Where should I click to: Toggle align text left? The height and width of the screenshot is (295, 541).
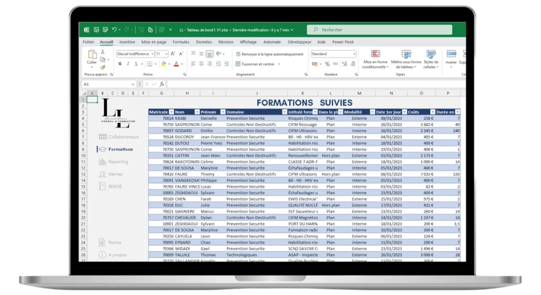click(193, 64)
